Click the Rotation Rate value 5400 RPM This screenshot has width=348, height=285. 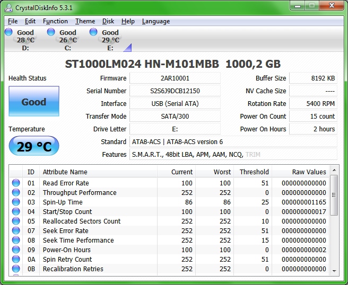point(313,103)
